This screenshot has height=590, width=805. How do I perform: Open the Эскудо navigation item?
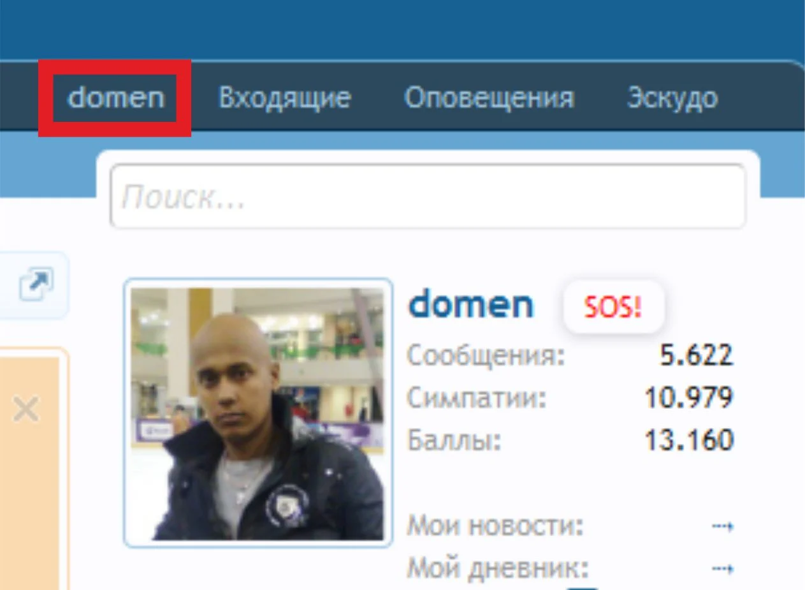[x=672, y=98]
